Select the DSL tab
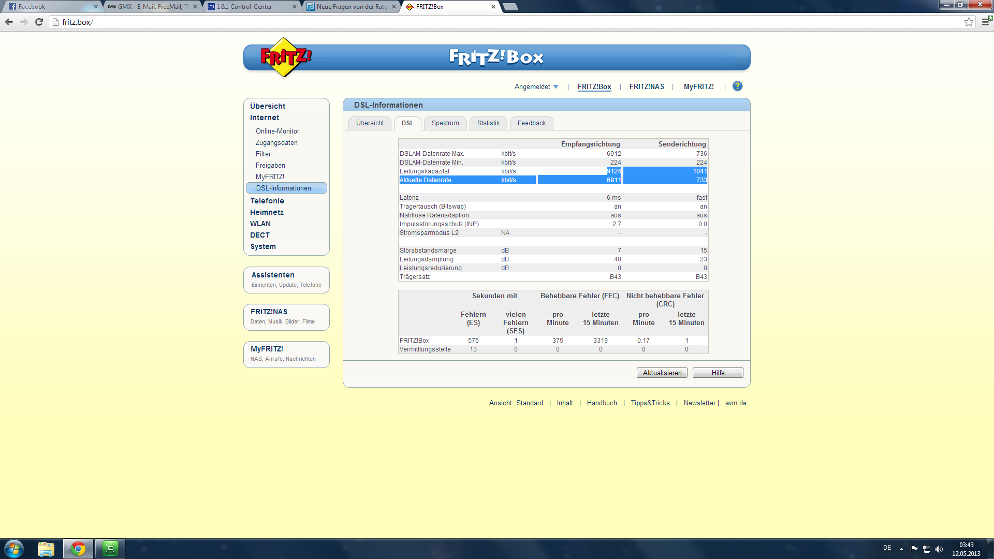 coord(407,123)
